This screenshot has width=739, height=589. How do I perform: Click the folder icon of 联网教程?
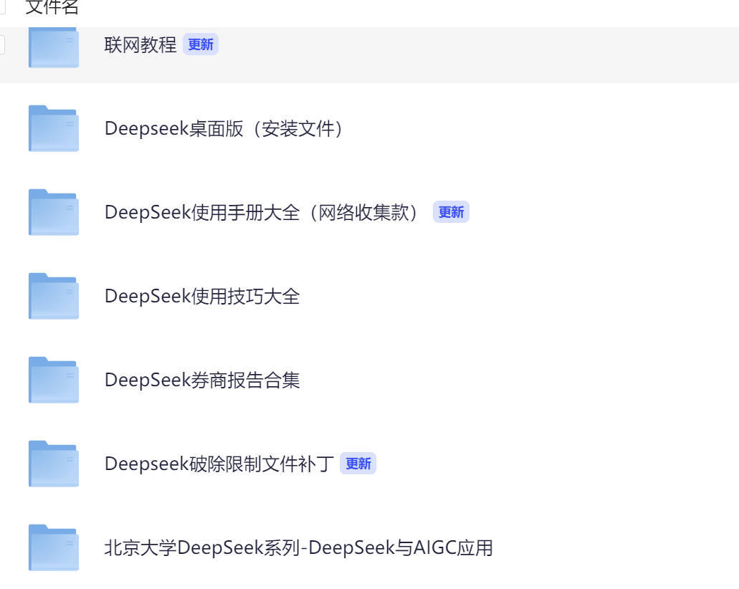coord(53,45)
